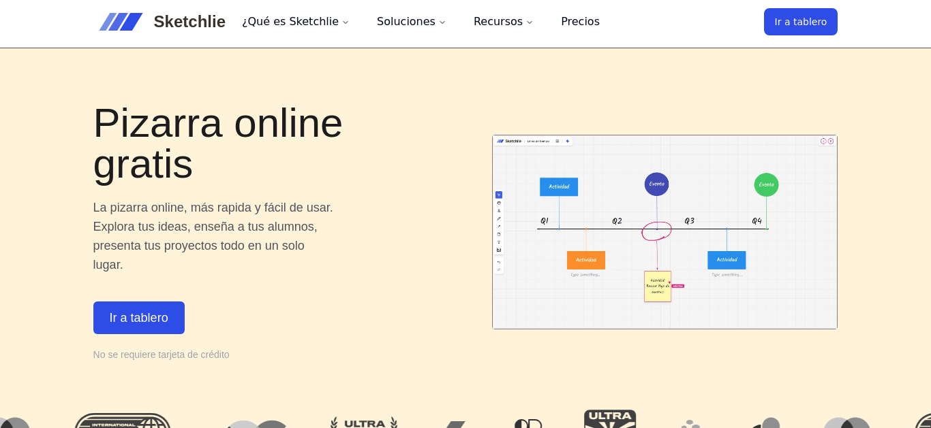Click the Sketchlie brand name
Viewport: 931px width, 428px height.
tap(189, 22)
